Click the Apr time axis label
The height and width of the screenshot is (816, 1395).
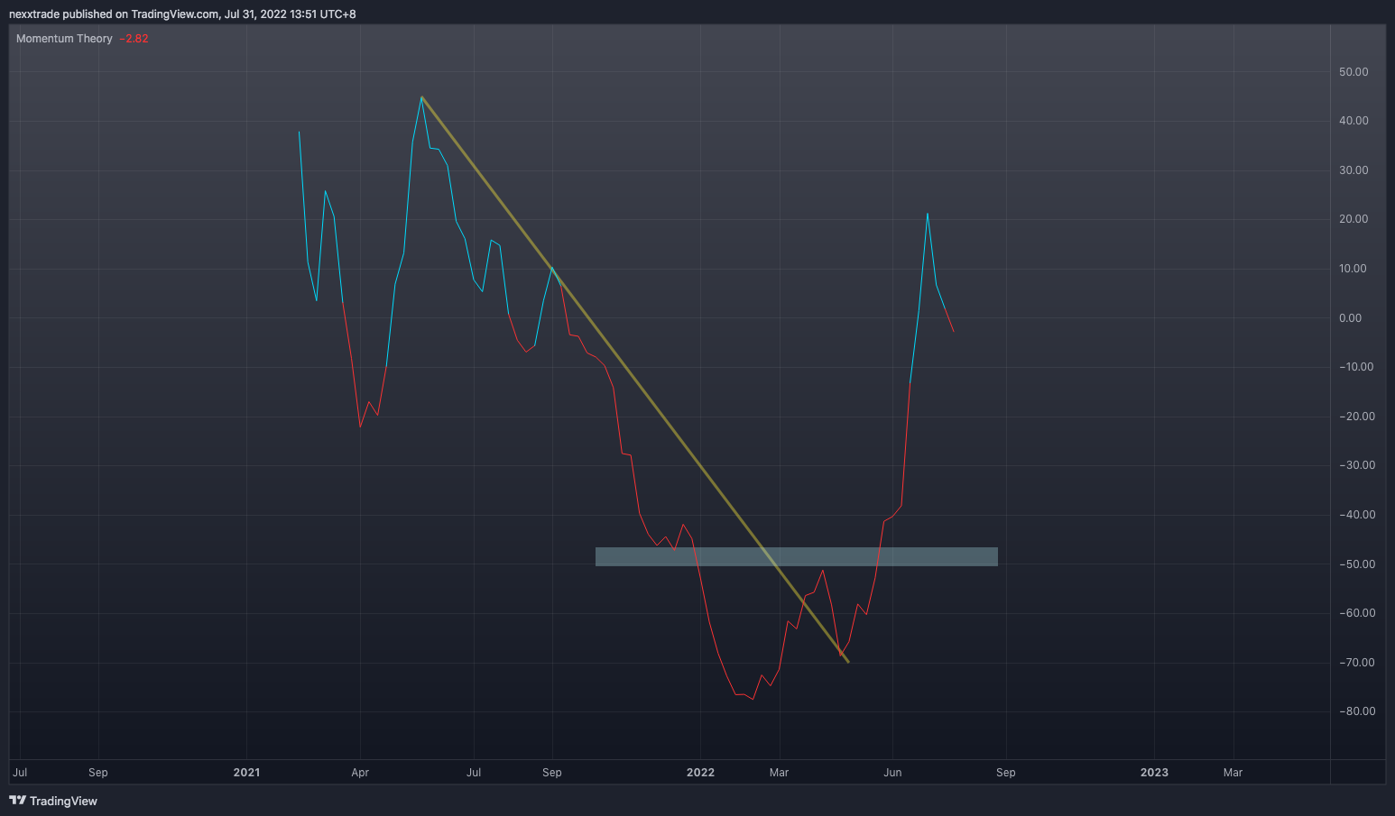click(x=360, y=773)
